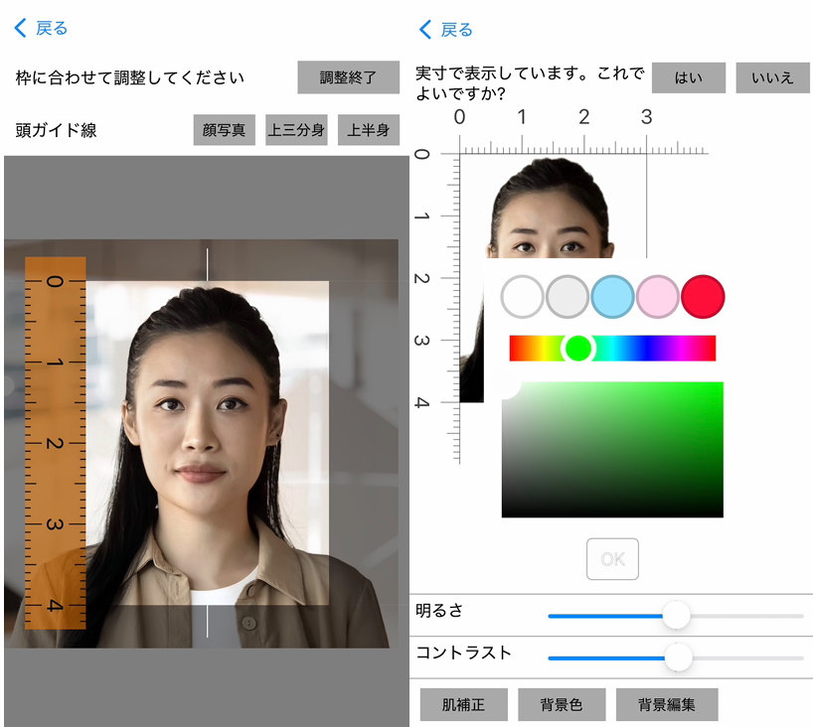Select the light blue background swatch
813x727 pixels.
(x=612, y=296)
